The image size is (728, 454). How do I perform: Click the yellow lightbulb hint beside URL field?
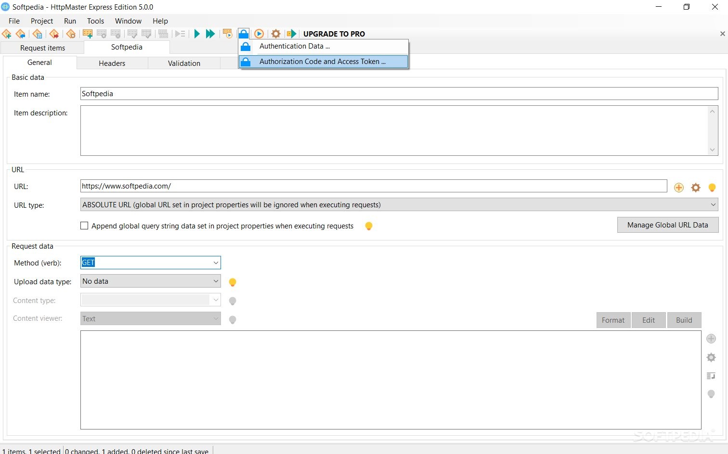pyautogui.click(x=712, y=188)
